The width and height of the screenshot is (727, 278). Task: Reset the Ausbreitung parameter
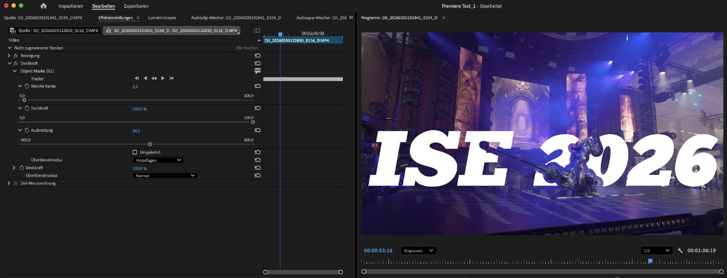(x=257, y=131)
